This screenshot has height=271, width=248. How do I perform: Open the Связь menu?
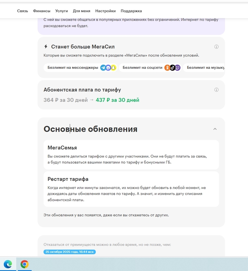[x=22, y=11]
